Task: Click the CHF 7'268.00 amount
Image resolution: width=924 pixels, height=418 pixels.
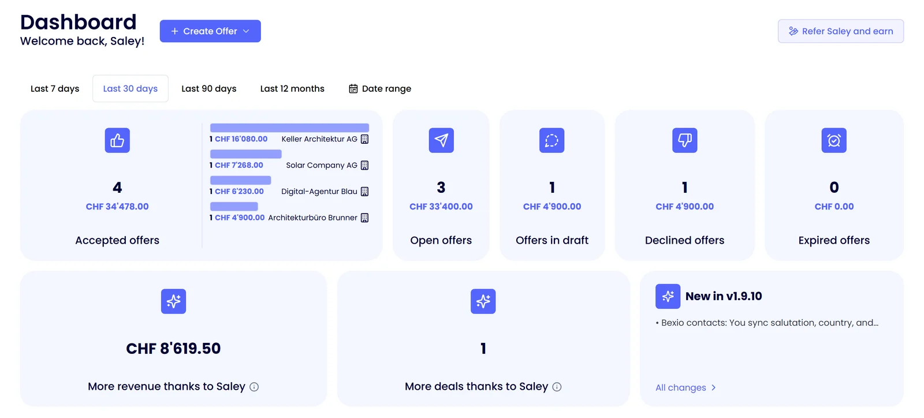Action: click(239, 165)
